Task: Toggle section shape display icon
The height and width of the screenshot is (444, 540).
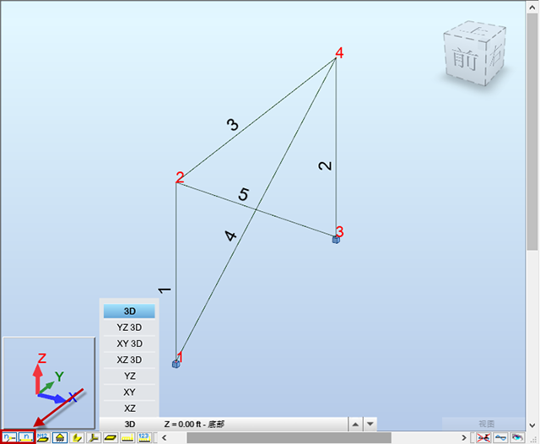Action: 77,437
